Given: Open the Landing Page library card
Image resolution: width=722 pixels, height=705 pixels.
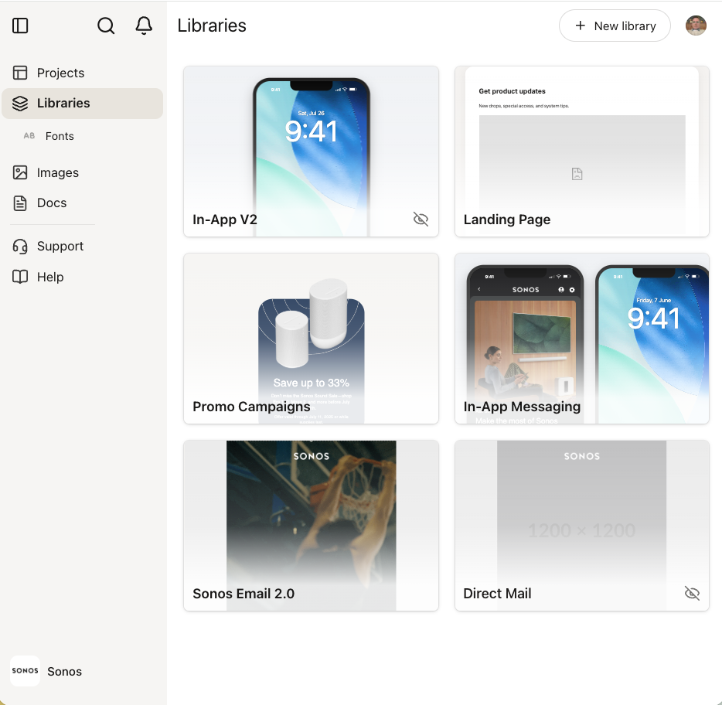Looking at the screenshot, I should [582, 152].
